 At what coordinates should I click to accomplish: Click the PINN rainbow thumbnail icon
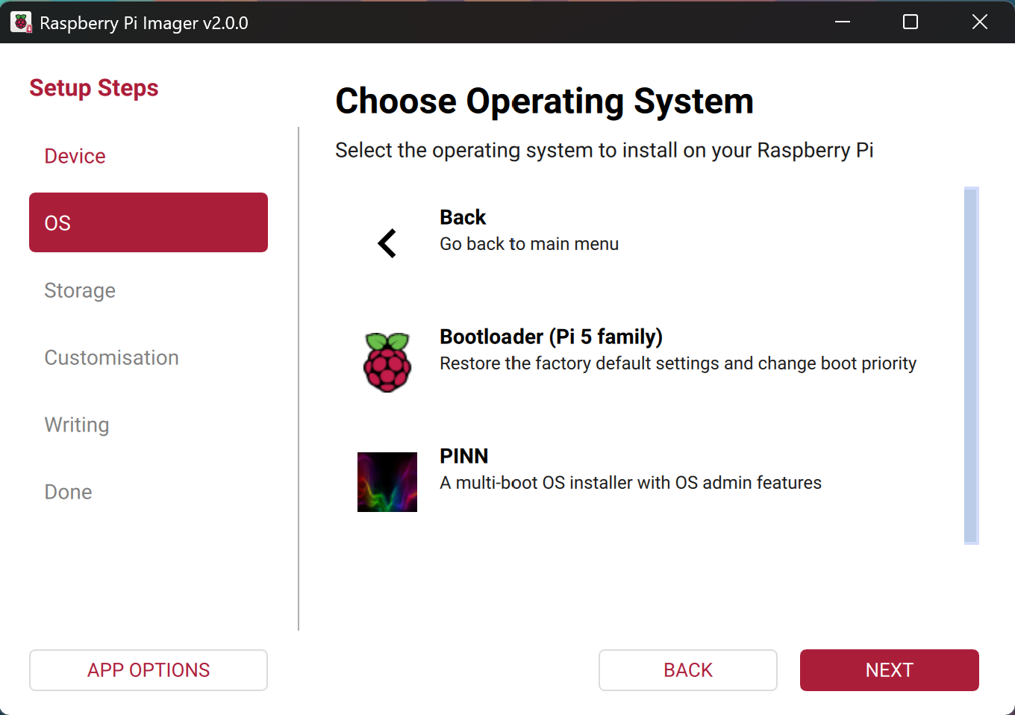pos(387,481)
